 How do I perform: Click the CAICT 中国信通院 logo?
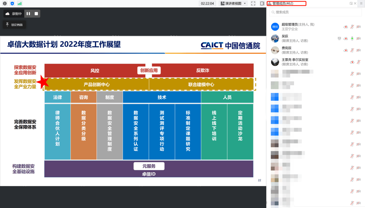(x=230, y=45)
